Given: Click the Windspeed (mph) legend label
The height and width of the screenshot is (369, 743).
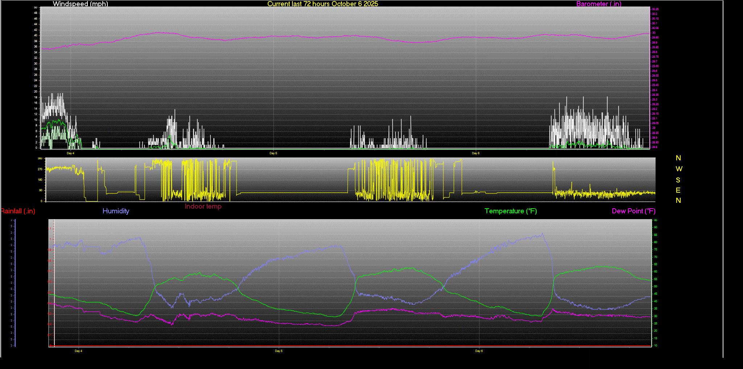Looking at the screenshot, I should (80, 4).
